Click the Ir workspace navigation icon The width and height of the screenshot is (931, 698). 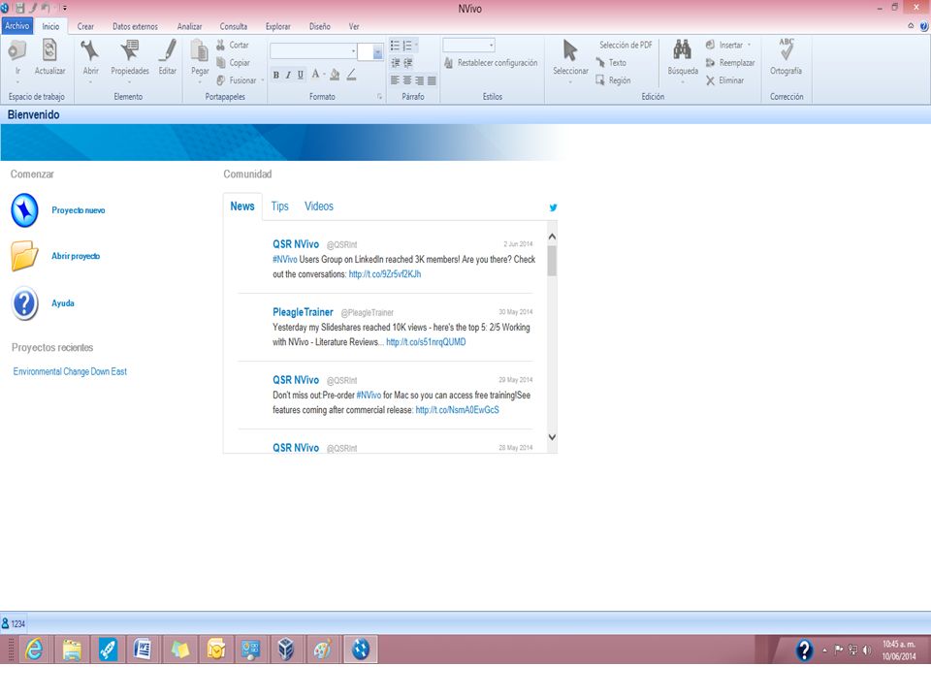tap(17, 51)
